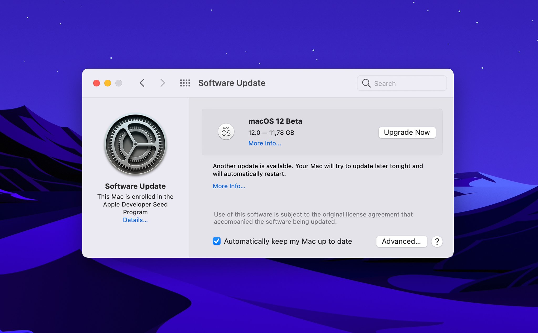Open Details for the Developer Seed Program
Image resolution: width=538 pixels, height=333 pixels.
[x=135, y=220]
